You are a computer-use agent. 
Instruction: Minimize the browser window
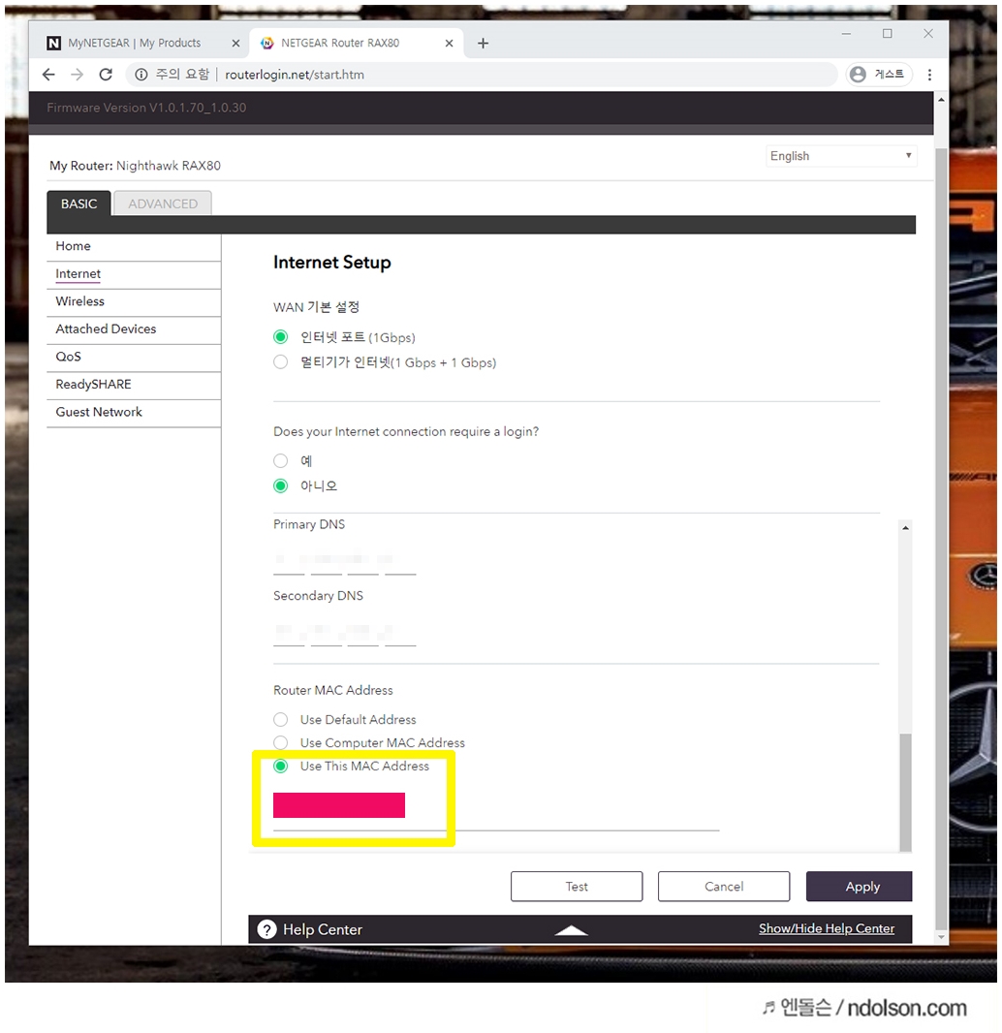[x=847, y=34]
